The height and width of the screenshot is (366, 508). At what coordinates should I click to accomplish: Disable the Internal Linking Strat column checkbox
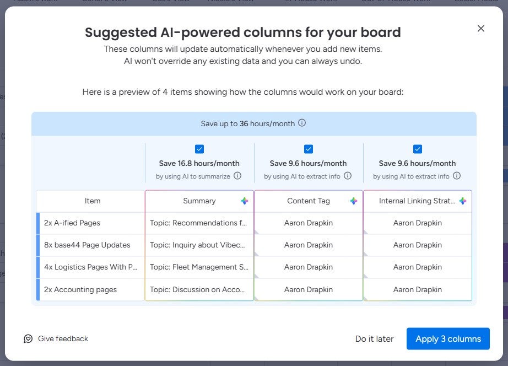click(417, 149)
